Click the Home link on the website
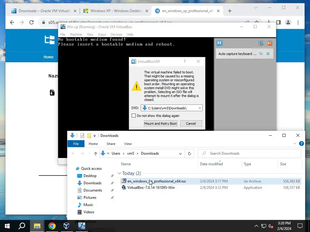 coord(48,57)
